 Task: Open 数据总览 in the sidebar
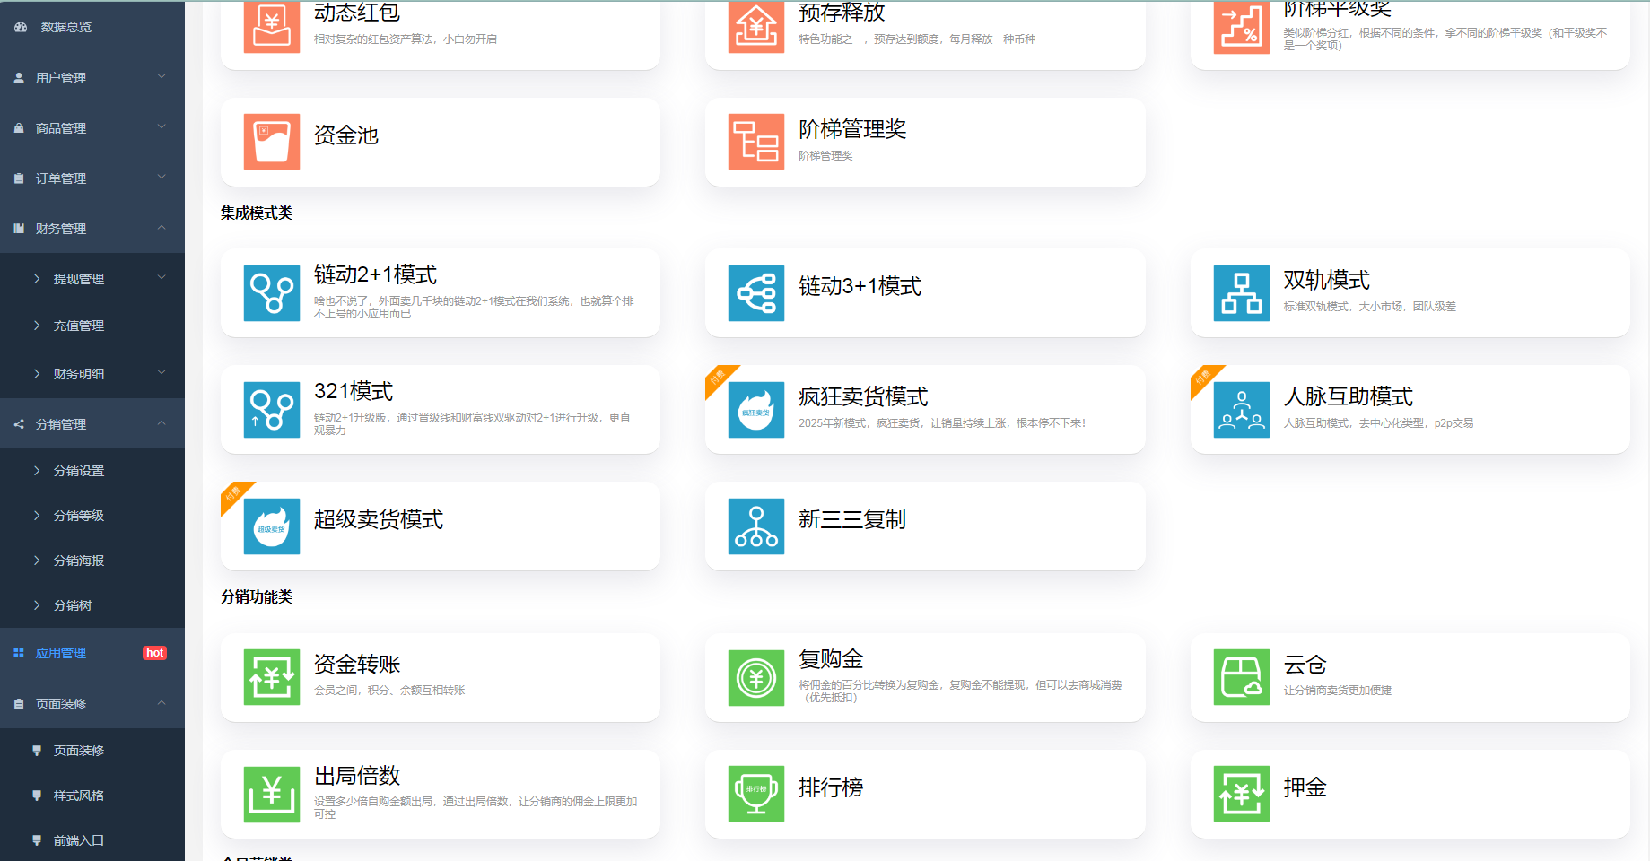(65, 27)
